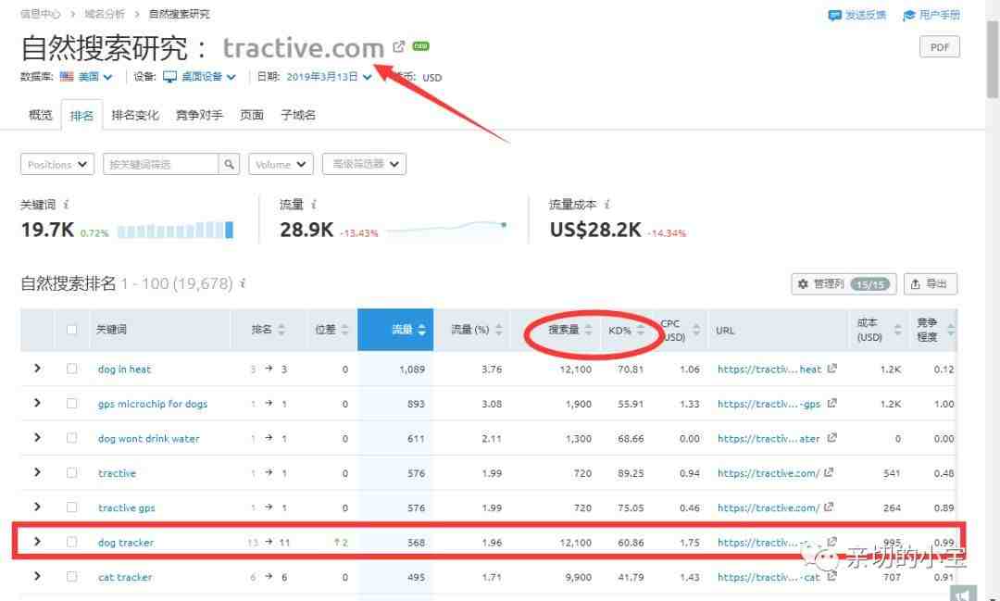Click the 管理列 manage columns button
1000x601 pixels.
(x=844, y=284)
